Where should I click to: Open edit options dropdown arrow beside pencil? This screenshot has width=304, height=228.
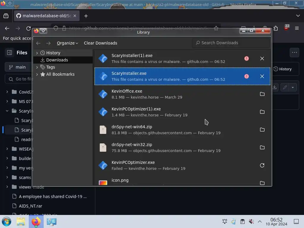[x=293, y=88]
